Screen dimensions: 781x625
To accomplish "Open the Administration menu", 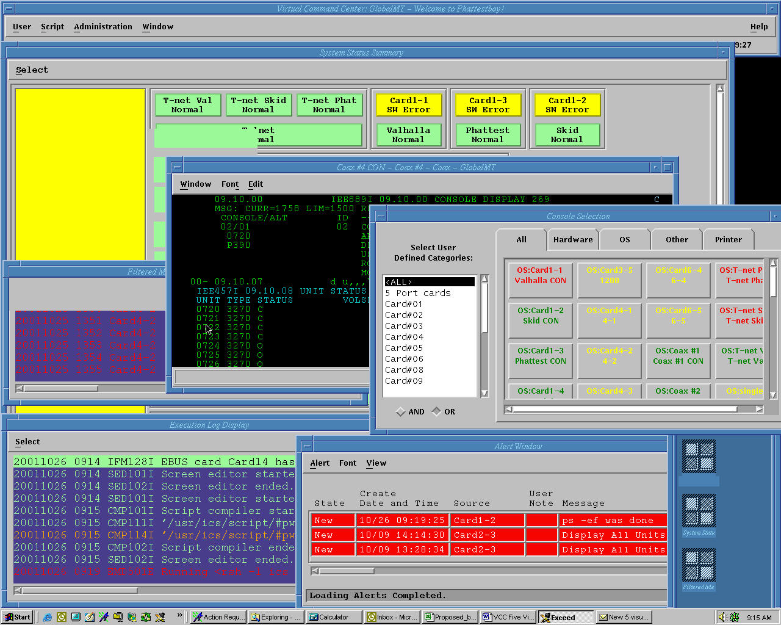I will pos(103,26).
